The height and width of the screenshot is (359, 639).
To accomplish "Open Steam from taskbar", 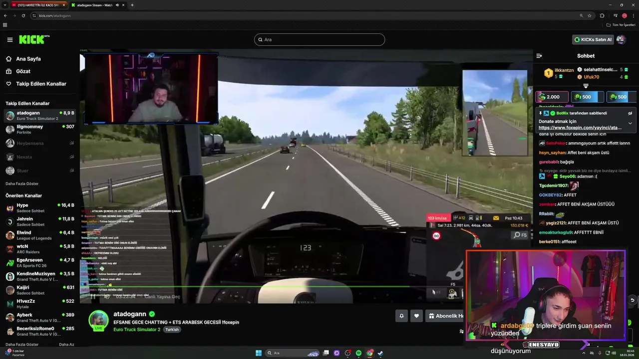I will (380, 353).
